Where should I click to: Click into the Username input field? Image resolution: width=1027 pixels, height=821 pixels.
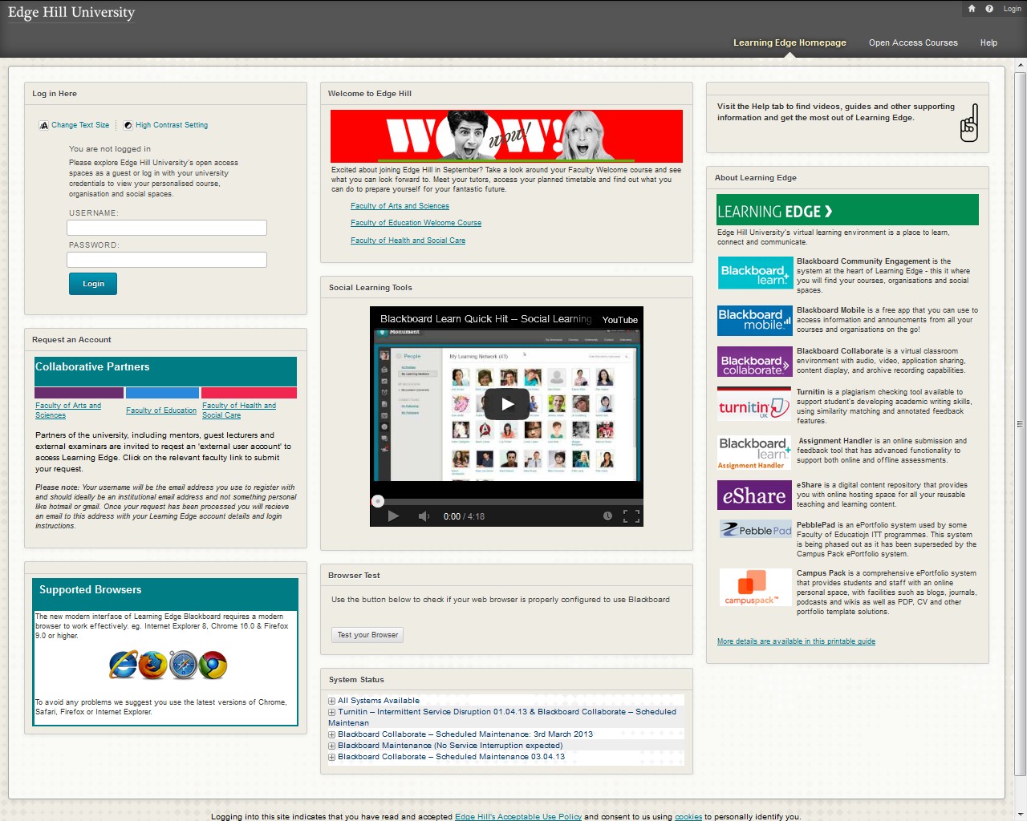click(167, 228)
